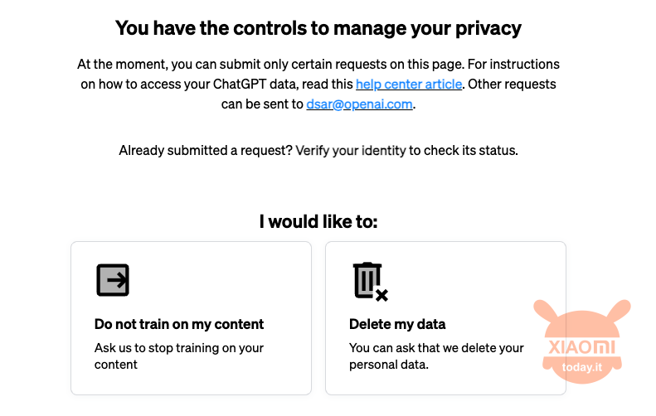This screenshot has width=656, height=416.
Task: Choose the "Delete my data" title
Action: (397, 324)
